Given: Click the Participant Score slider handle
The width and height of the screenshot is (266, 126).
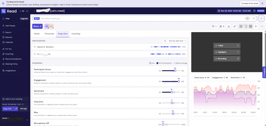Looking at the screenshot, I should [175, 71].
